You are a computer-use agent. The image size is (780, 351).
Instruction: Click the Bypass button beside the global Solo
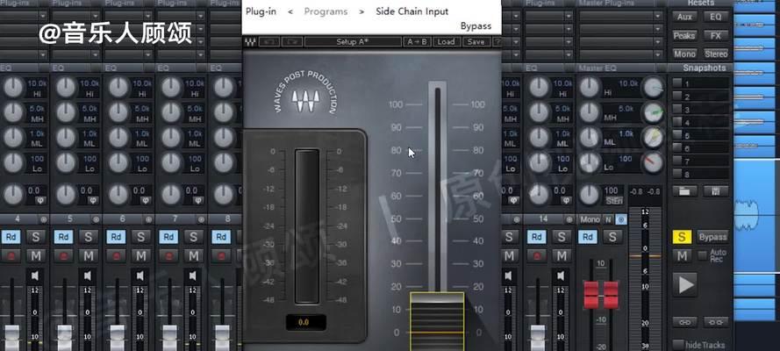pos(712,237)
